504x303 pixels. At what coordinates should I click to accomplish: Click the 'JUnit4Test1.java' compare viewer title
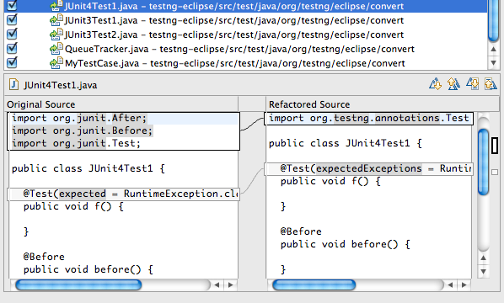click(x=60, y=85)
